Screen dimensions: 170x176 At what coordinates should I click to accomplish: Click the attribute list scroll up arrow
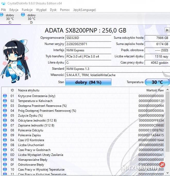(167, 90)
